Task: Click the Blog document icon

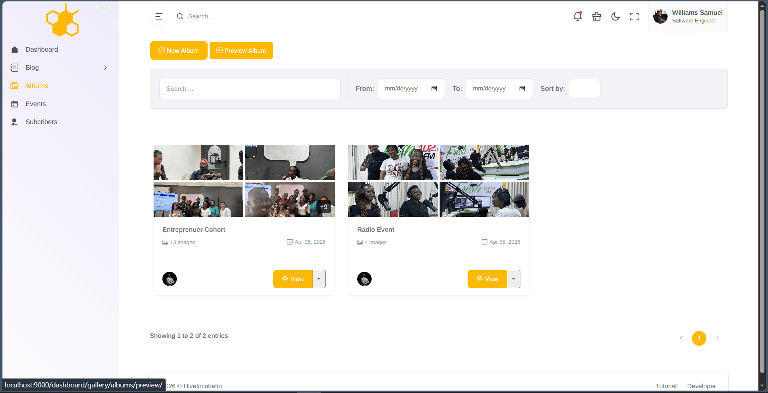Action: (15, 68)
